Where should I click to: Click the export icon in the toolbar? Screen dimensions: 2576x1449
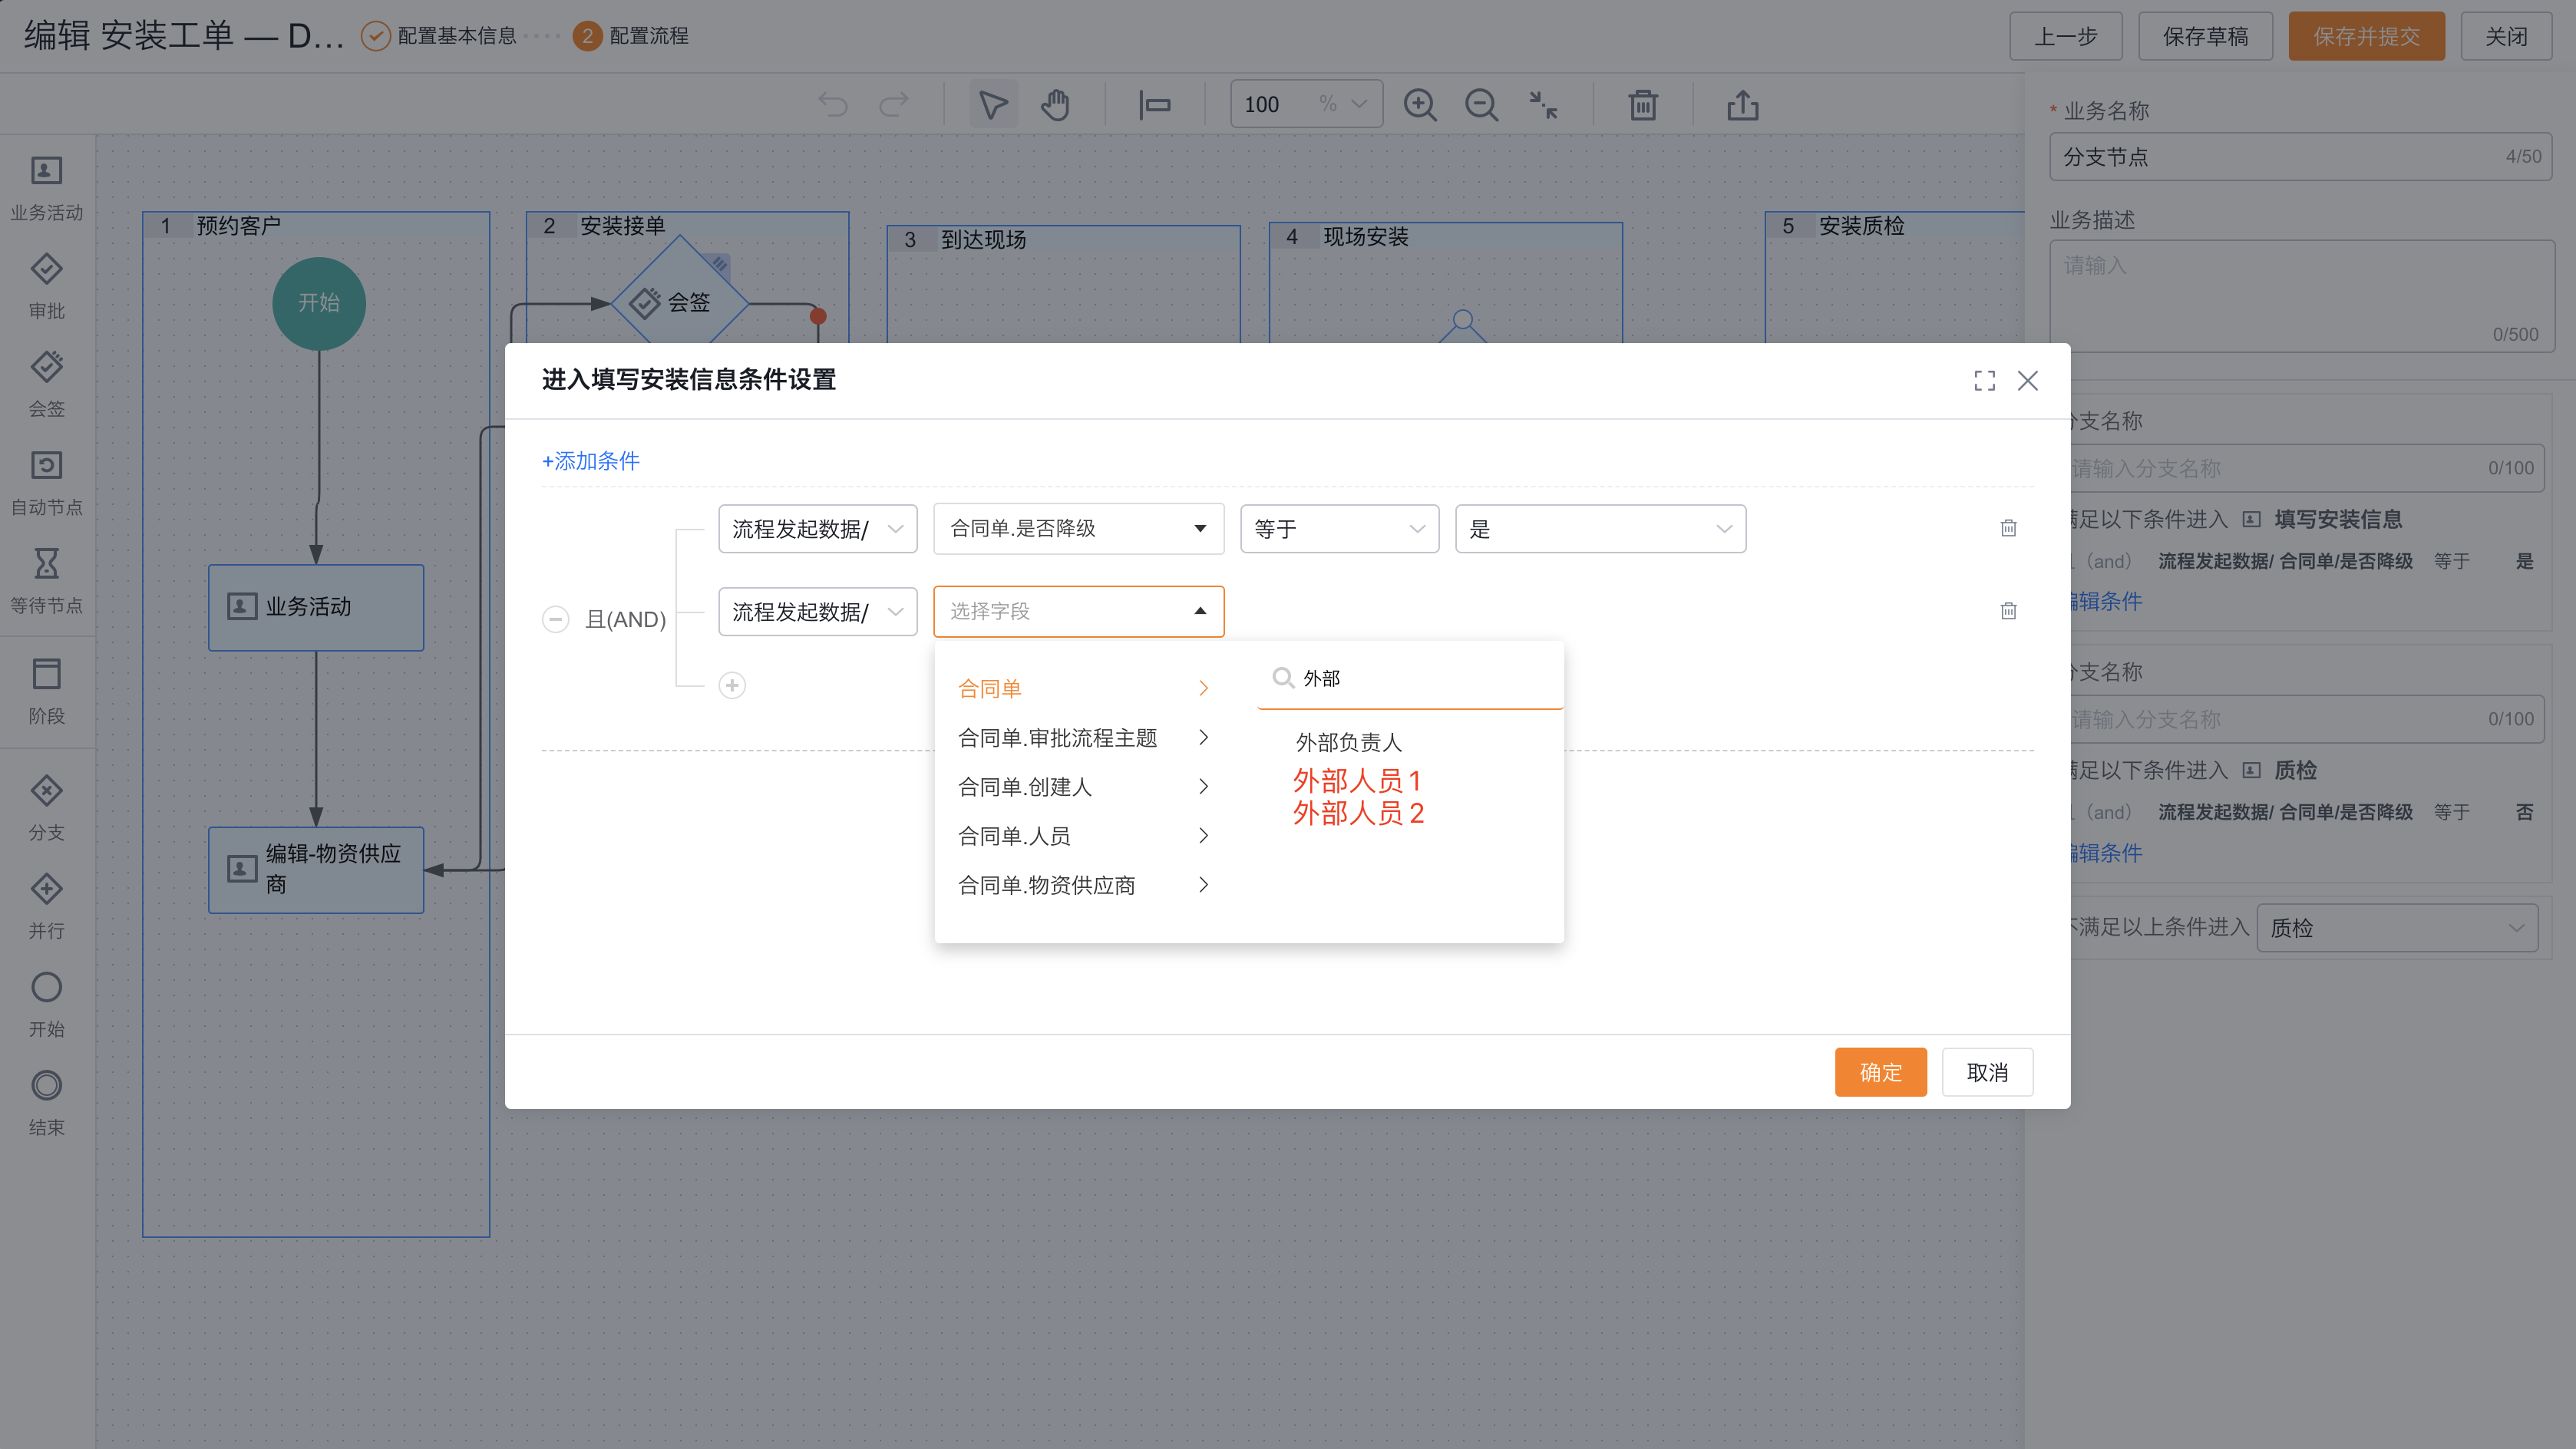point(1744,104)
